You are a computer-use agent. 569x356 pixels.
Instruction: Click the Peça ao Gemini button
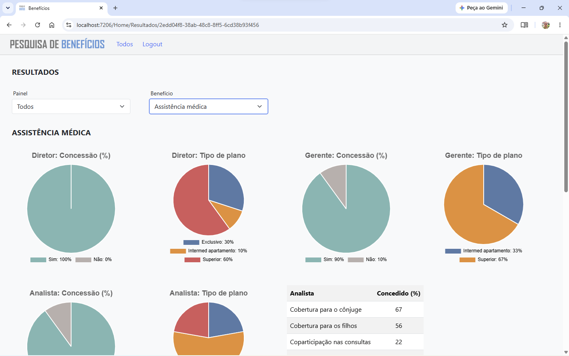pyautogui.click(x=481, y=8)
